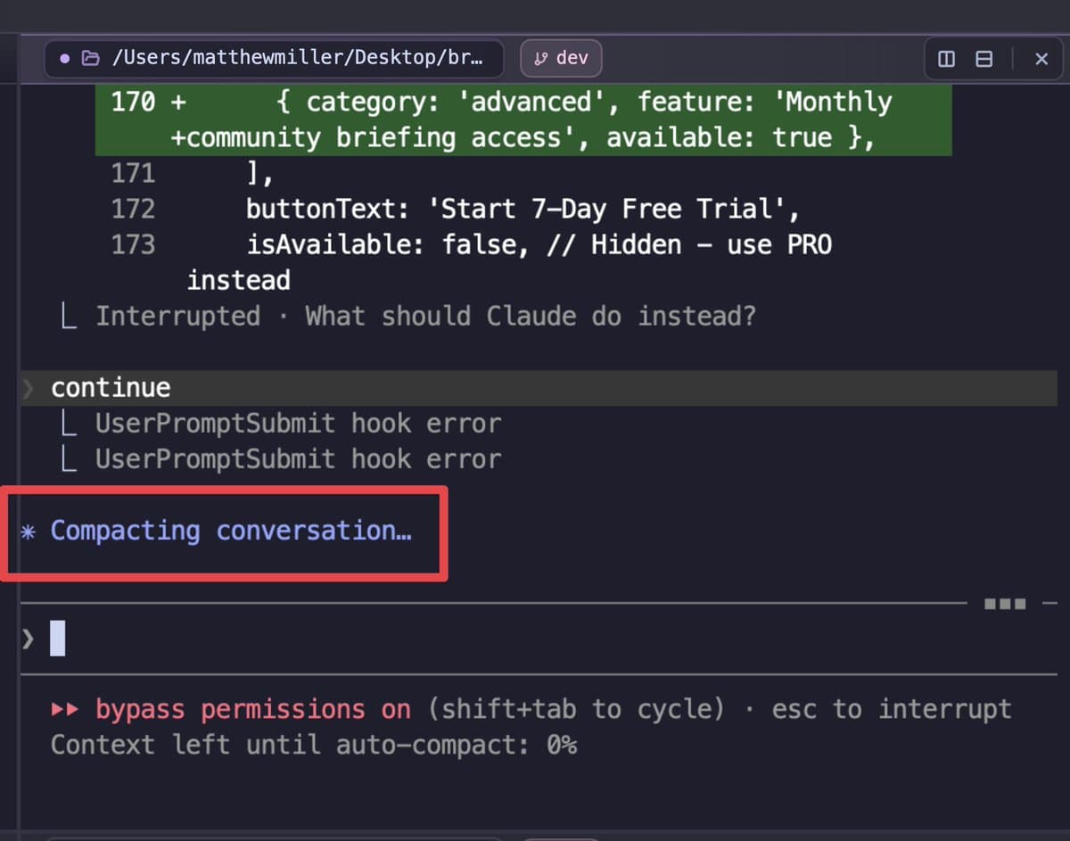Click the spinner asterisk beside 'Compacting conversation'
Image resolution: width=1070 pixels, height=841 pixels.
pos(28,530)
